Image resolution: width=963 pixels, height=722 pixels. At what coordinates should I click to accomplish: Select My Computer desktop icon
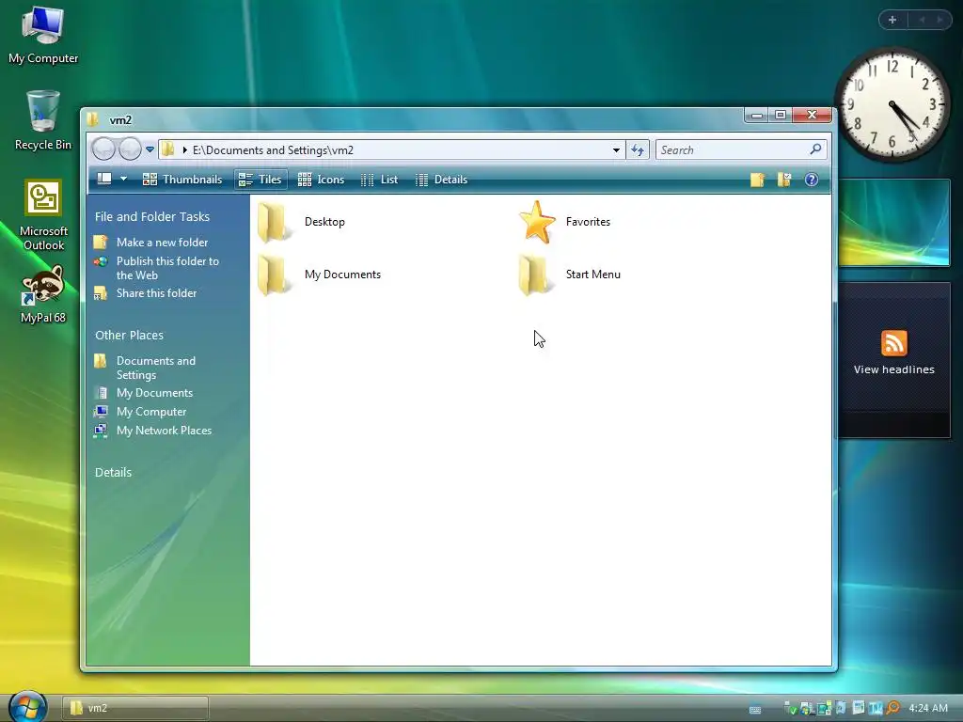43,35
